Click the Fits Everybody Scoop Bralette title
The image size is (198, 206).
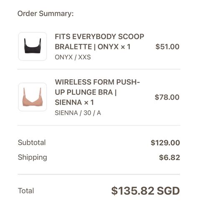(99, 42)
